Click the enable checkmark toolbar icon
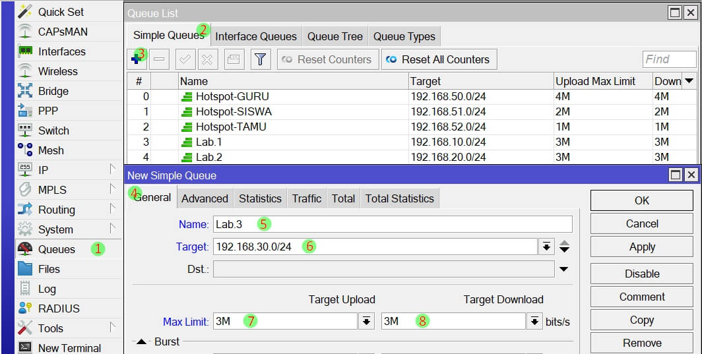The width and height of the screenshot is (702, 354). tap(185, 59)
